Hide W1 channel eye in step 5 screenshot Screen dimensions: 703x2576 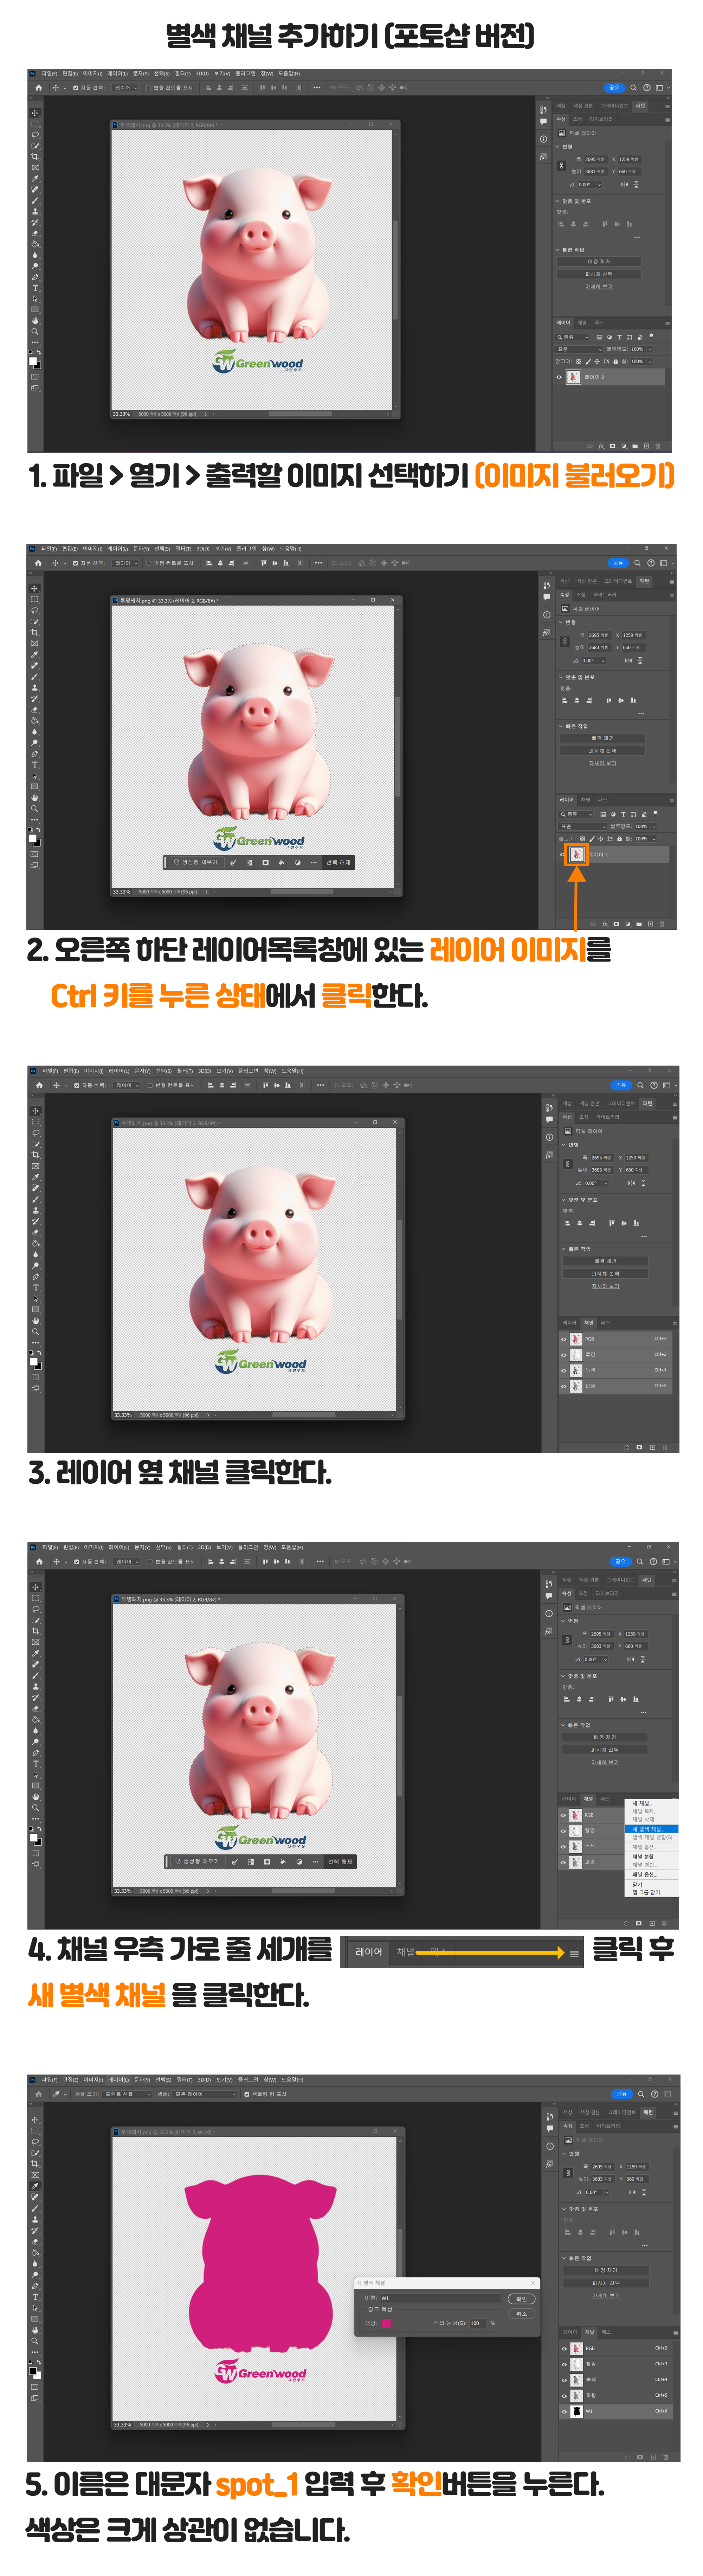564,2412
